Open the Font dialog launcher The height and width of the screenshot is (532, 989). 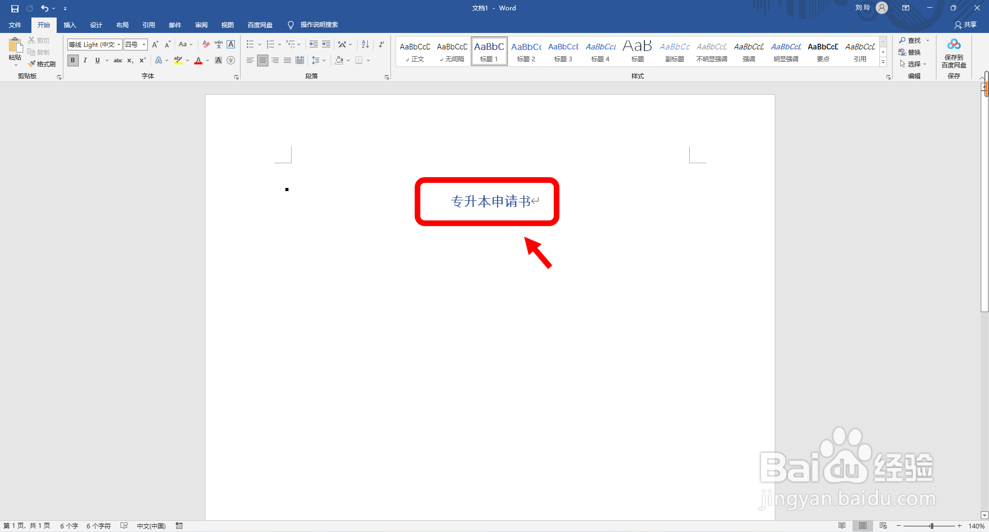[x=236, y=77]
